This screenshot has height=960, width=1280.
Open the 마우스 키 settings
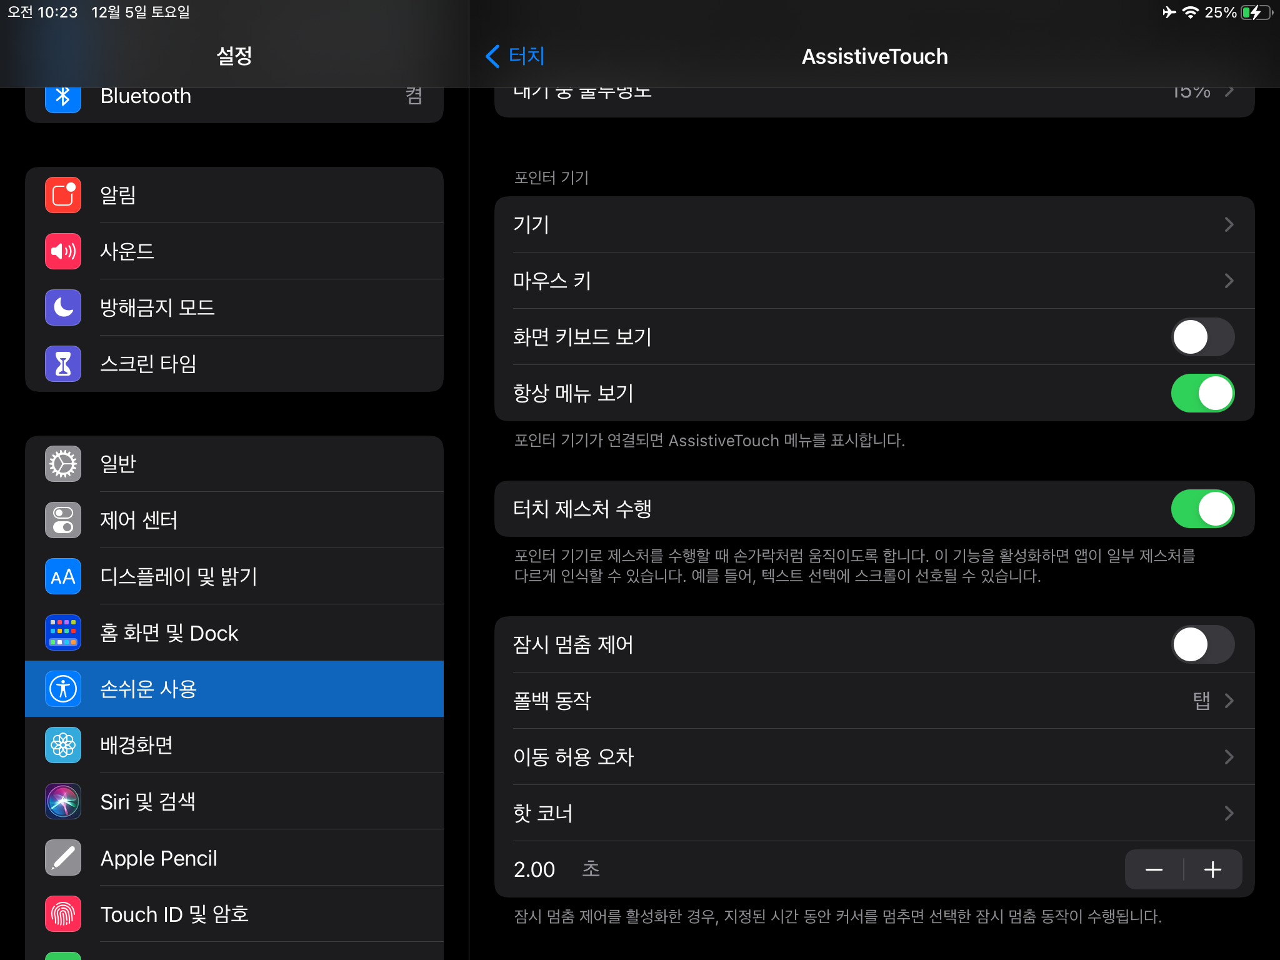874,281
